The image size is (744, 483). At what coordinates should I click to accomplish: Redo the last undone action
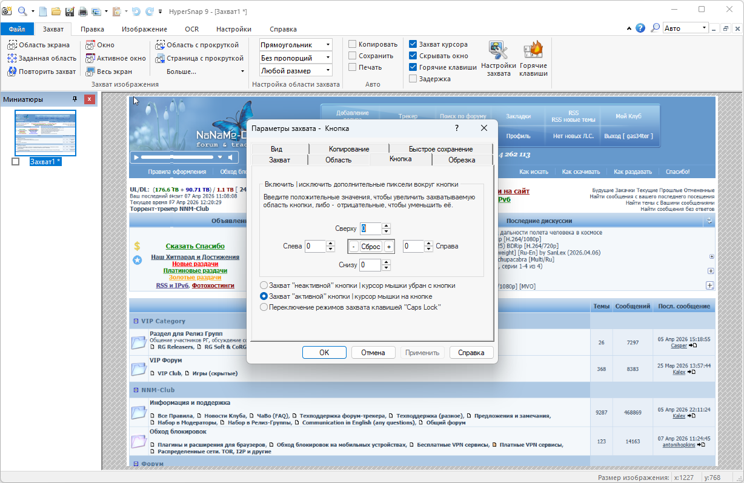point(149,11)
